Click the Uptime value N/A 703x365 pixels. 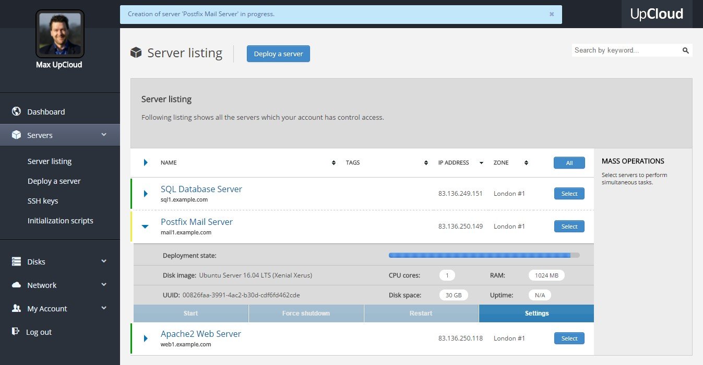pyautogui.click(x=540, y=295)
